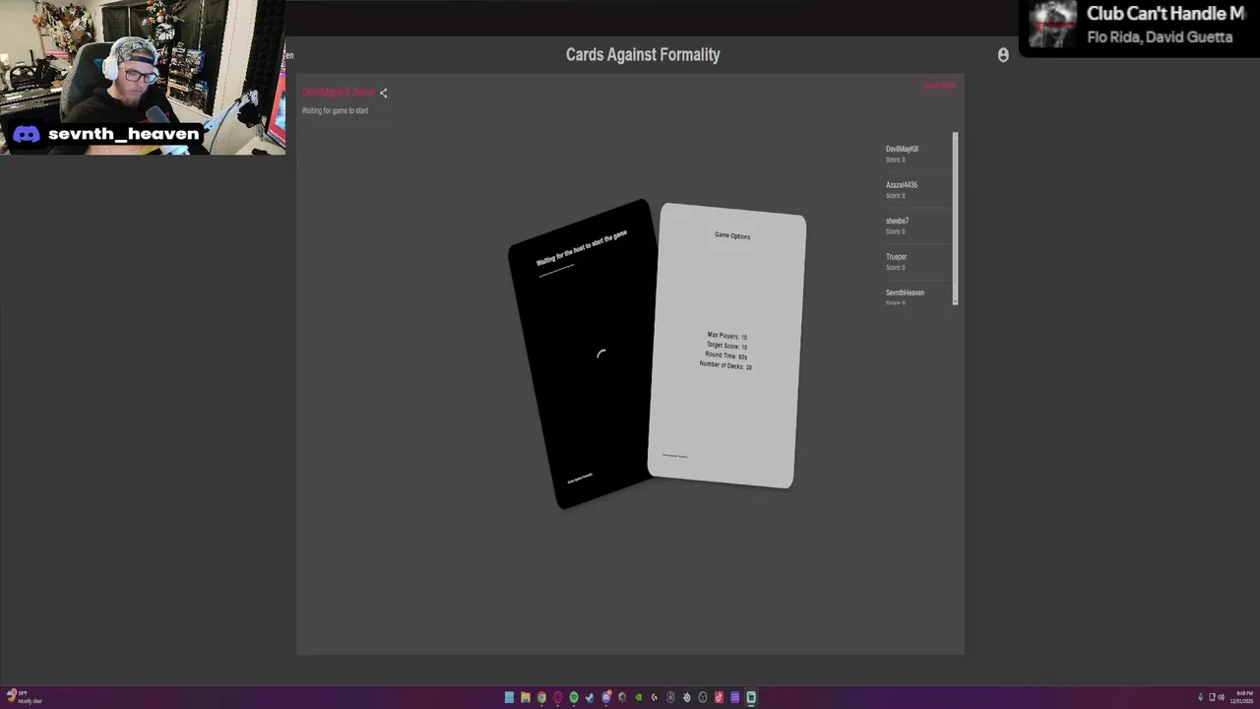Click the 'Waiting for game to start' status text
This screenshot has height=709, width=1260.
pos(335,110)
